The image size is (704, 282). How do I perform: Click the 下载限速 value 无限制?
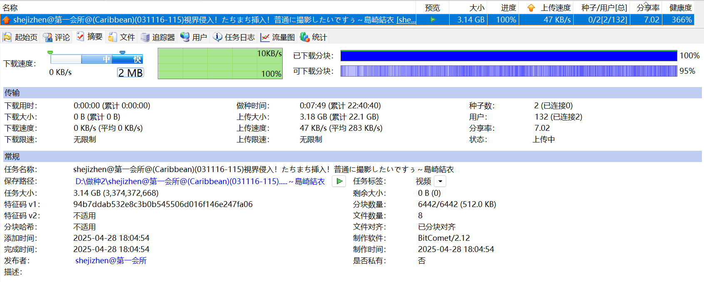click(x=85, y=140)
